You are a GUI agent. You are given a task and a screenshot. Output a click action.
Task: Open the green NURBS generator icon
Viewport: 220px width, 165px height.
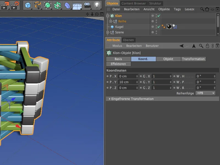(47, 5)
